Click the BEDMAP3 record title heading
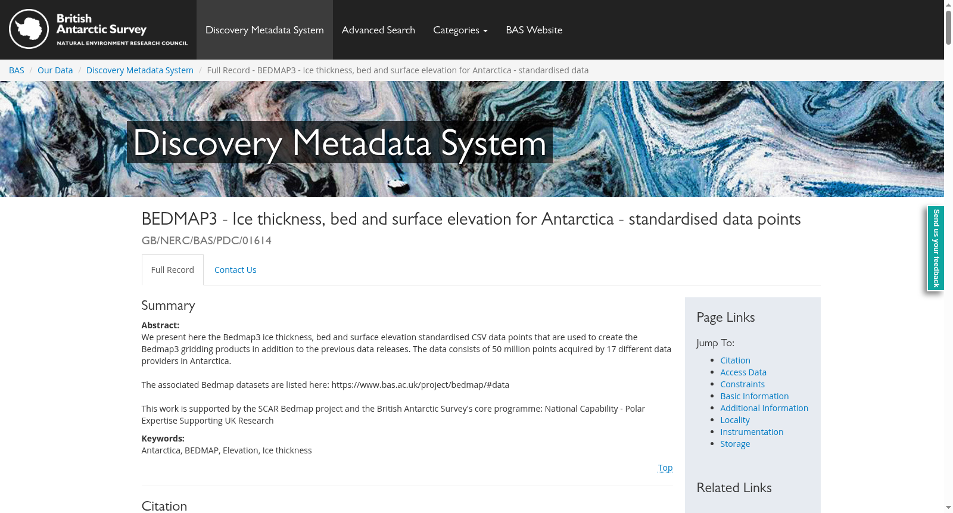This screenshot has height=513, width=953. click(x=471, y=219)
